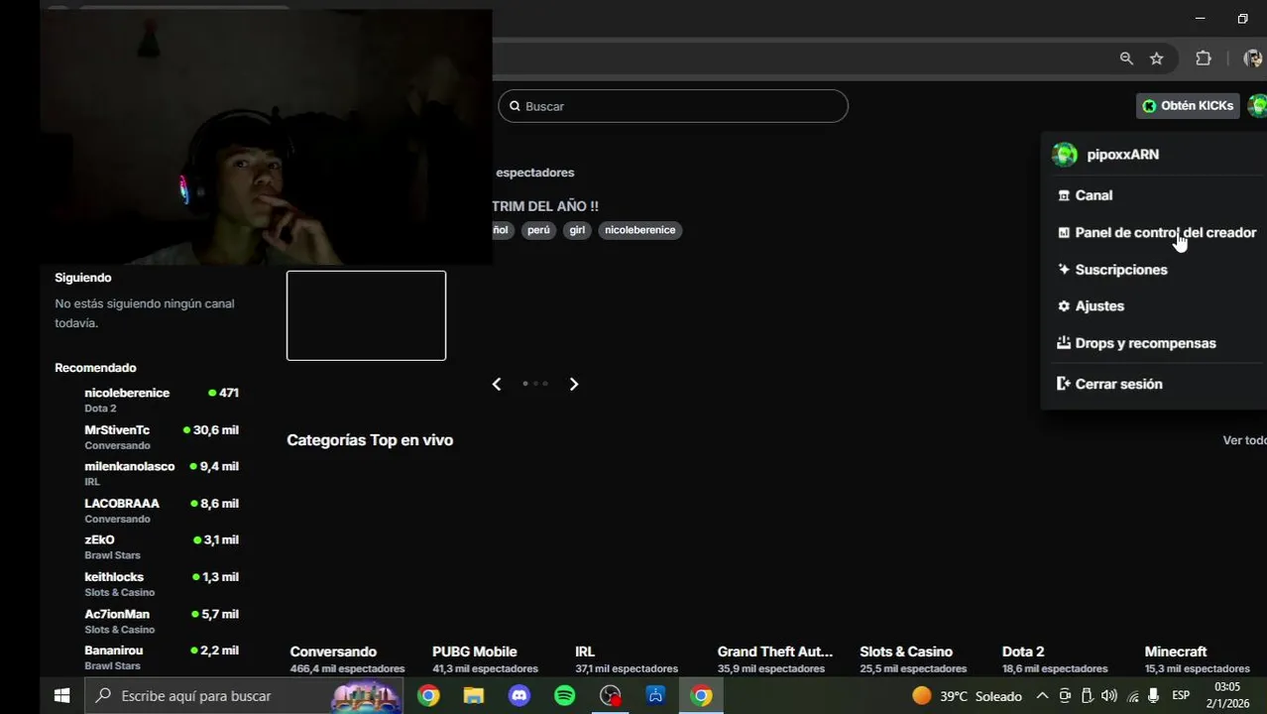Open the Windows Start menu
This screenshot has height=714, width=1267.
point(61,696)
